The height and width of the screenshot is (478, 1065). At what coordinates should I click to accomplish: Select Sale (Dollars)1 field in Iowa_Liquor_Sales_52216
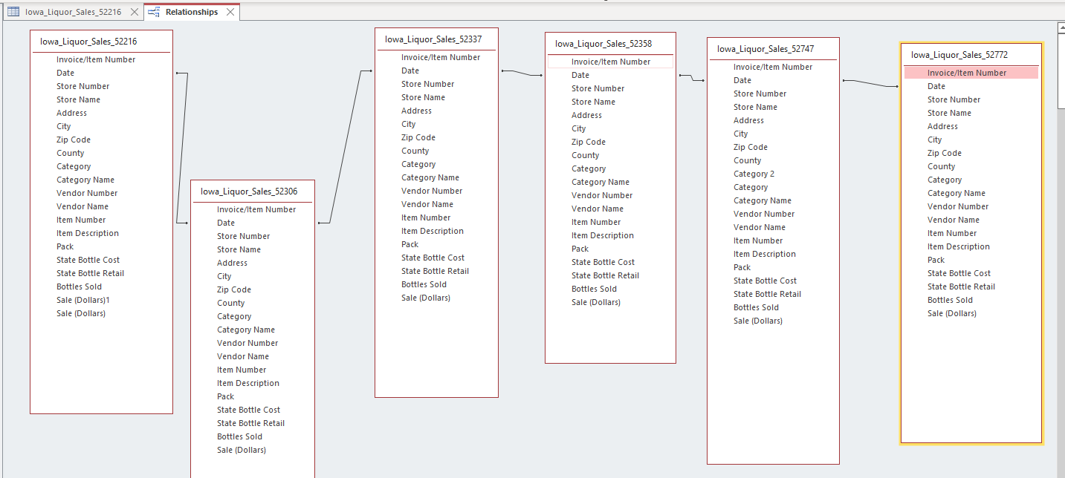[83, 300]
